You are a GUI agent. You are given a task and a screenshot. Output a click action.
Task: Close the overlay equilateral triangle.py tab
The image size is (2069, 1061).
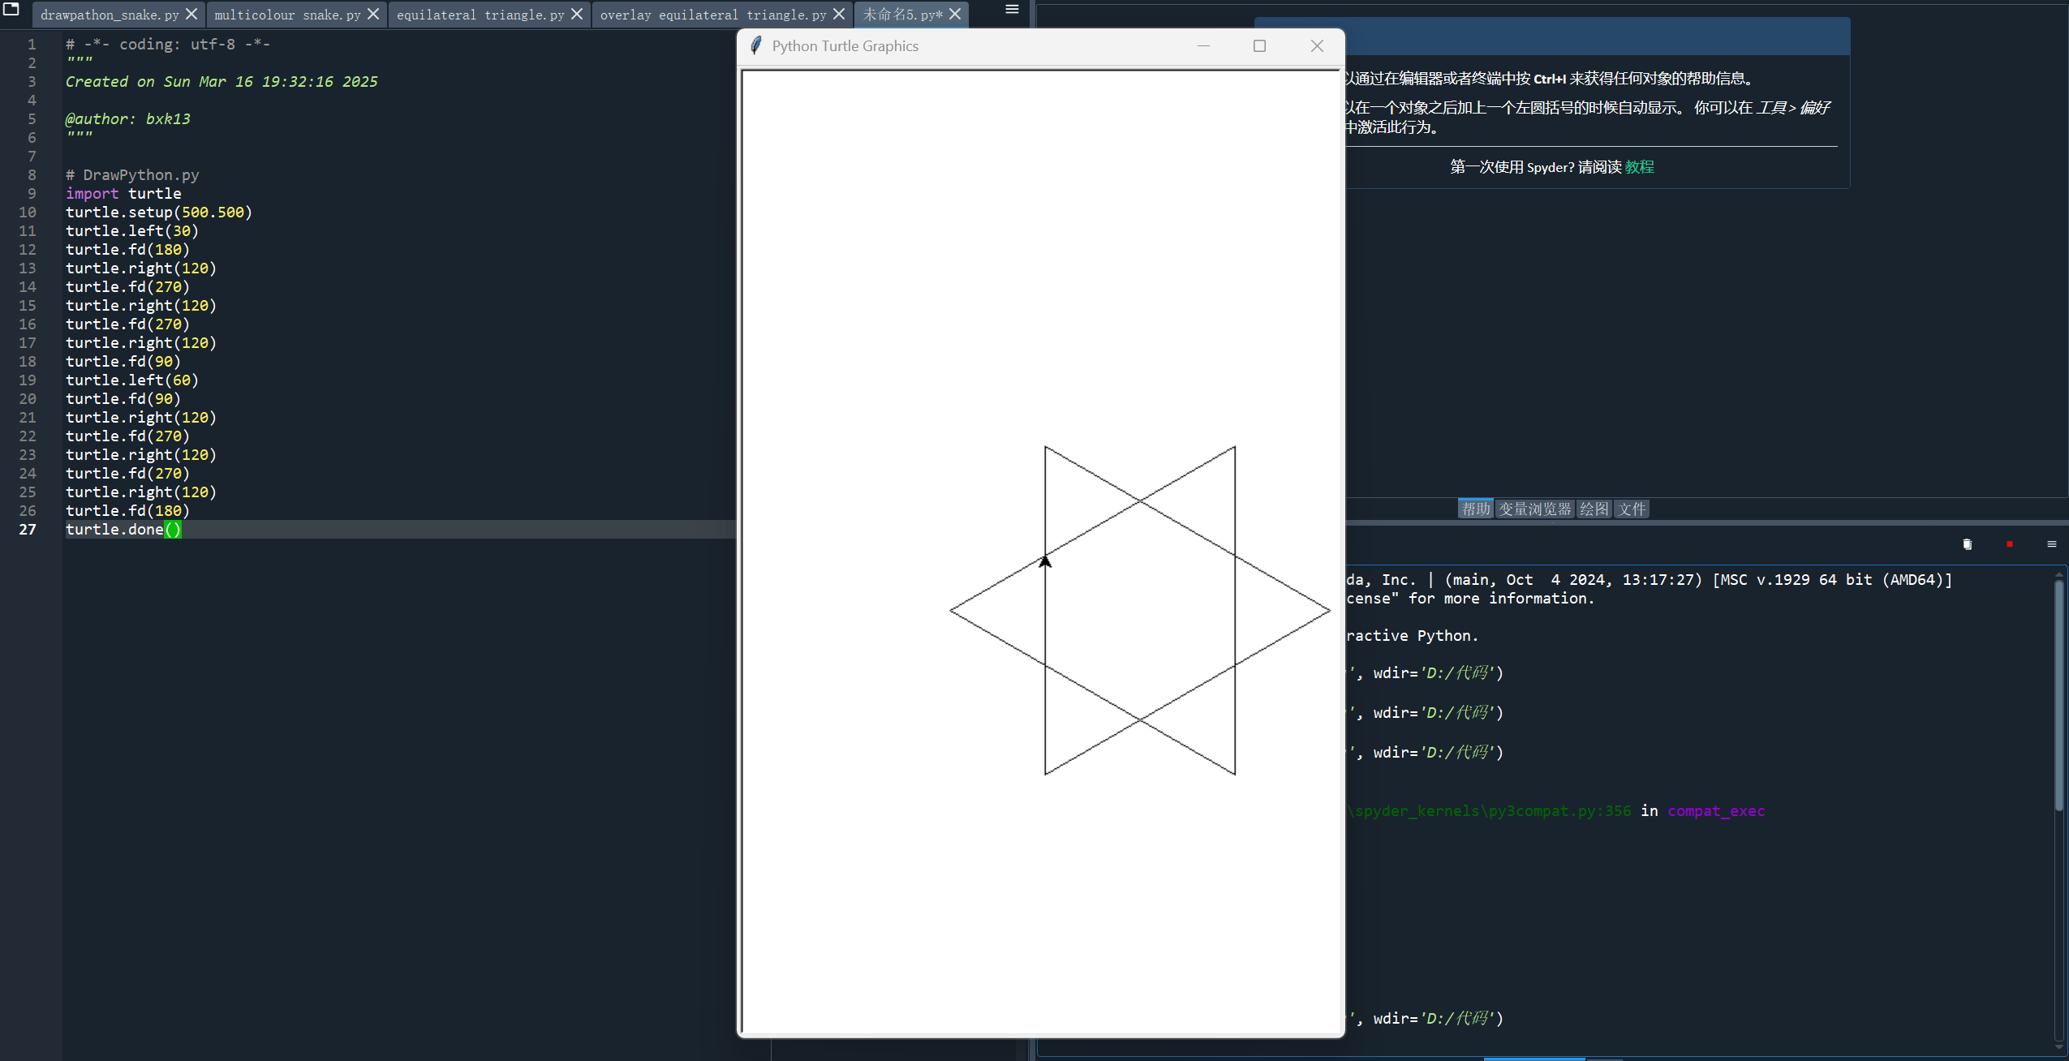click(839, 14)
